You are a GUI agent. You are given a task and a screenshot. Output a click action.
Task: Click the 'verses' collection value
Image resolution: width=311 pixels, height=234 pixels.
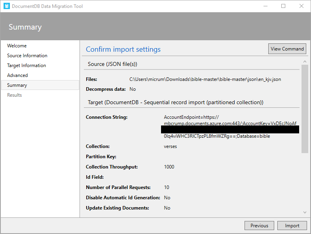click(171, 146)
